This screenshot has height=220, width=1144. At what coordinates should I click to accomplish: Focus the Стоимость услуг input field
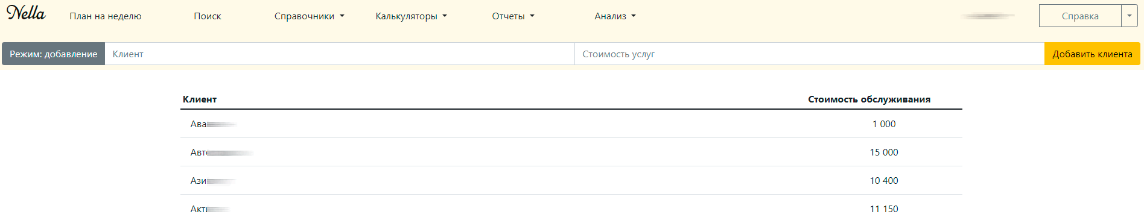pos(810,54)
